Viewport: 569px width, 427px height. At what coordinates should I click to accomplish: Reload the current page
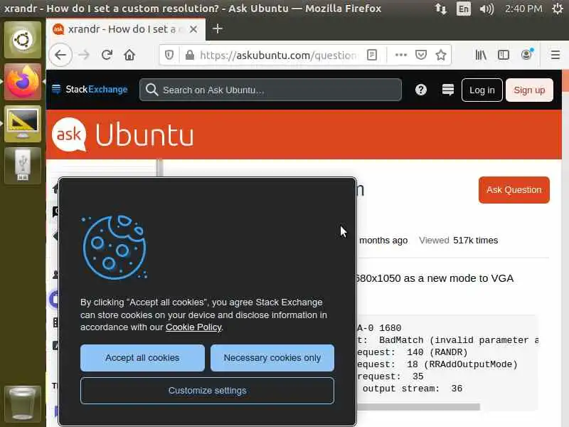point(107,55)
